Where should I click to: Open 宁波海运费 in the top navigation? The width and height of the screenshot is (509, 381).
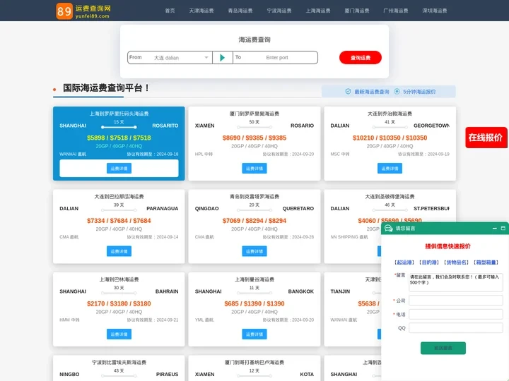pos(279,11)
